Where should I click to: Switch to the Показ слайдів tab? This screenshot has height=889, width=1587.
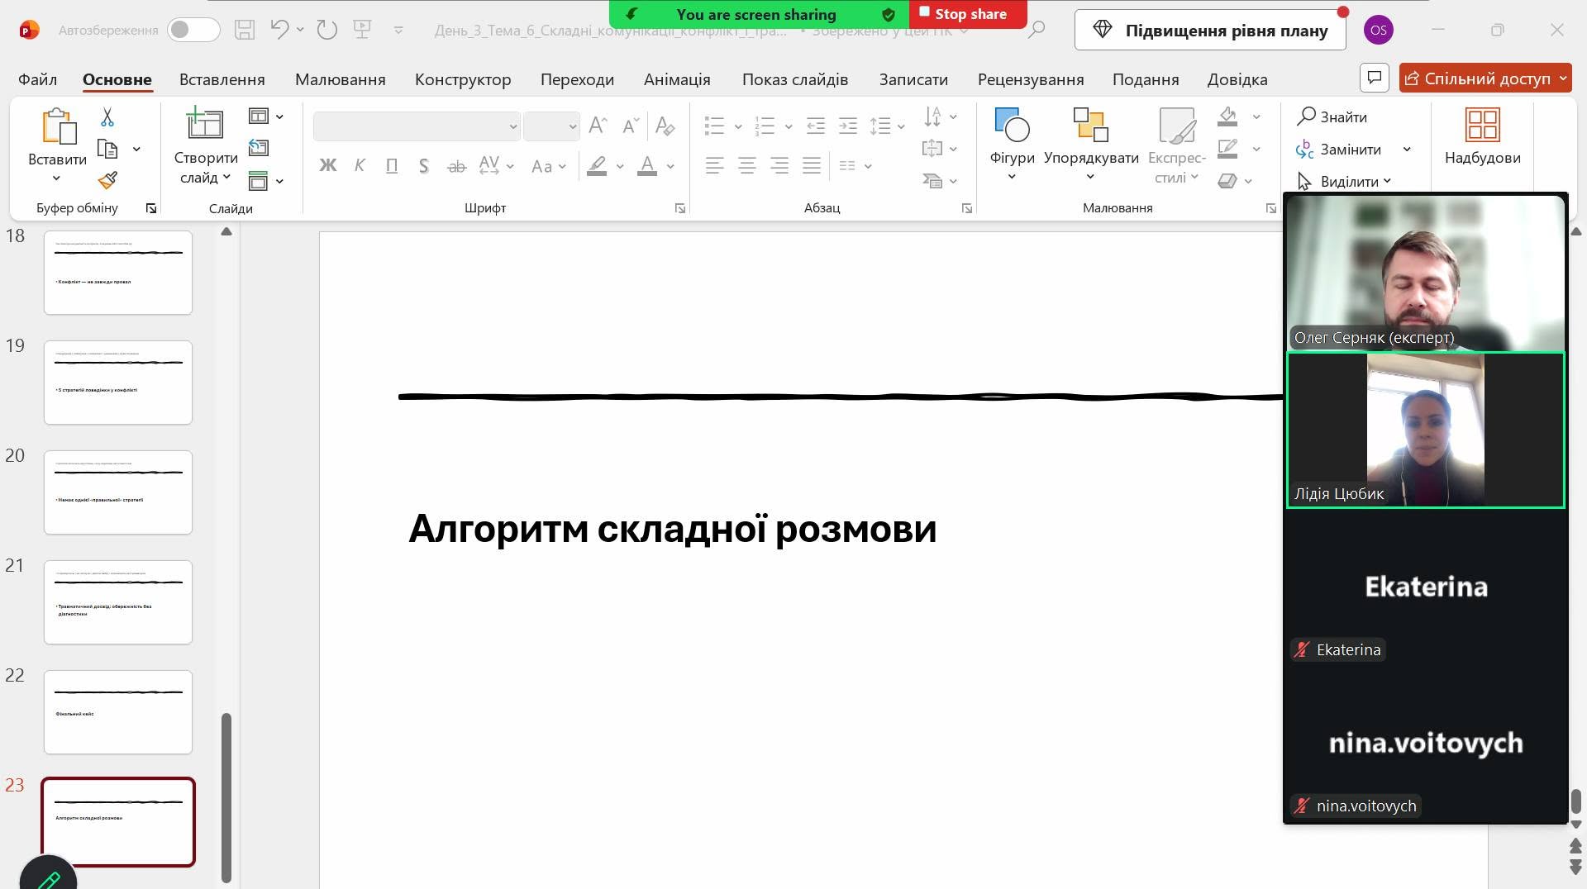coord(795,79)
